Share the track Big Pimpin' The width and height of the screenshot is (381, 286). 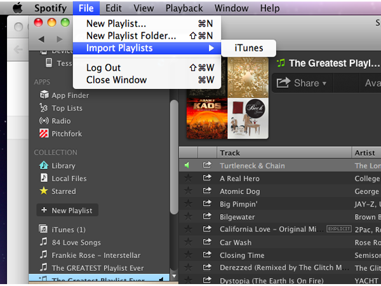click(207, 203)
